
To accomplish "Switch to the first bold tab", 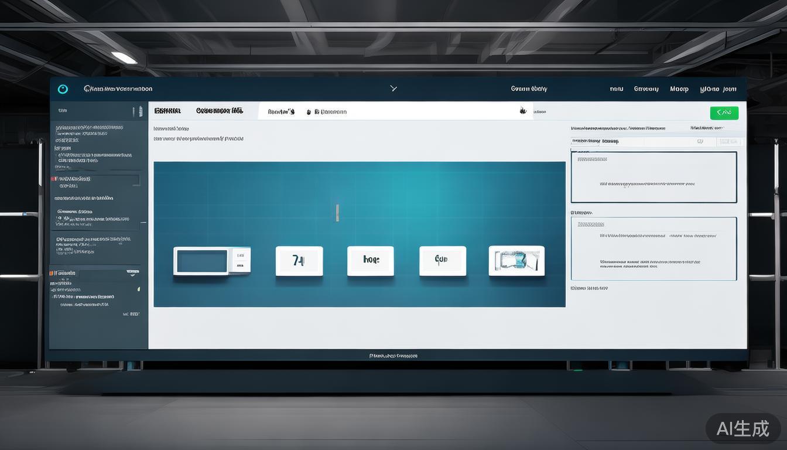I will 167,111.
